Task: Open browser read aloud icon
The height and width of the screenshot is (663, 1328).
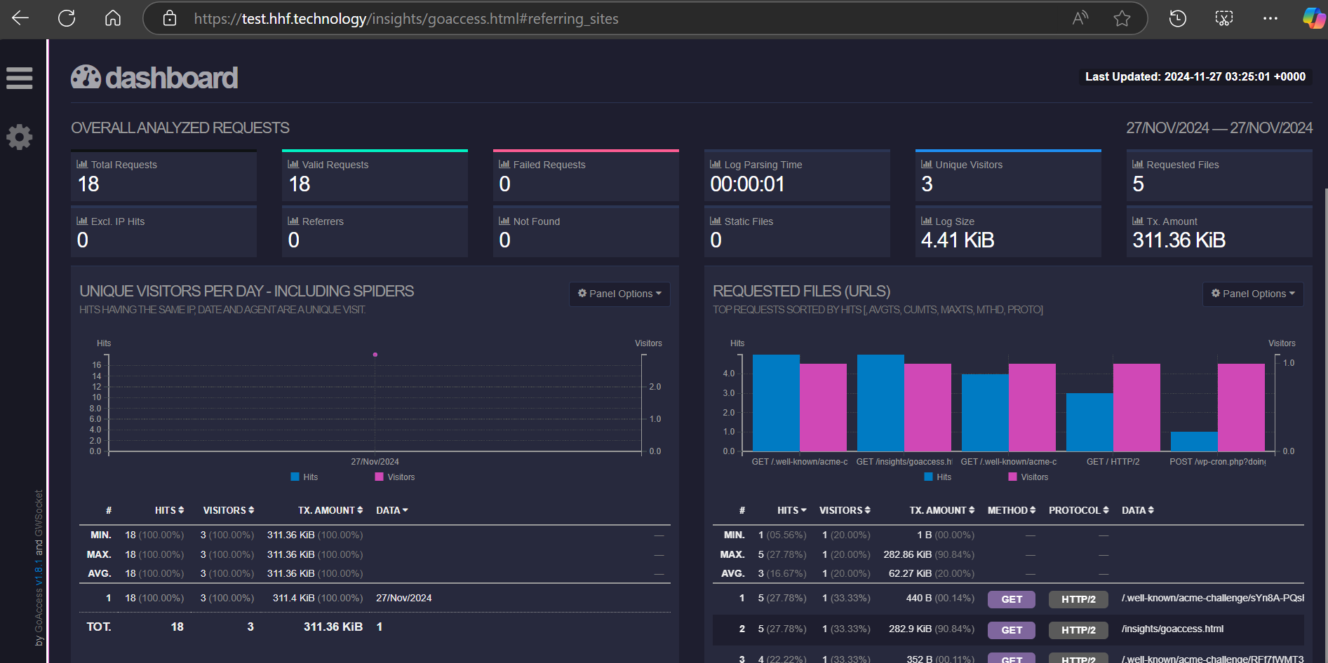Action: [1080, 18]
